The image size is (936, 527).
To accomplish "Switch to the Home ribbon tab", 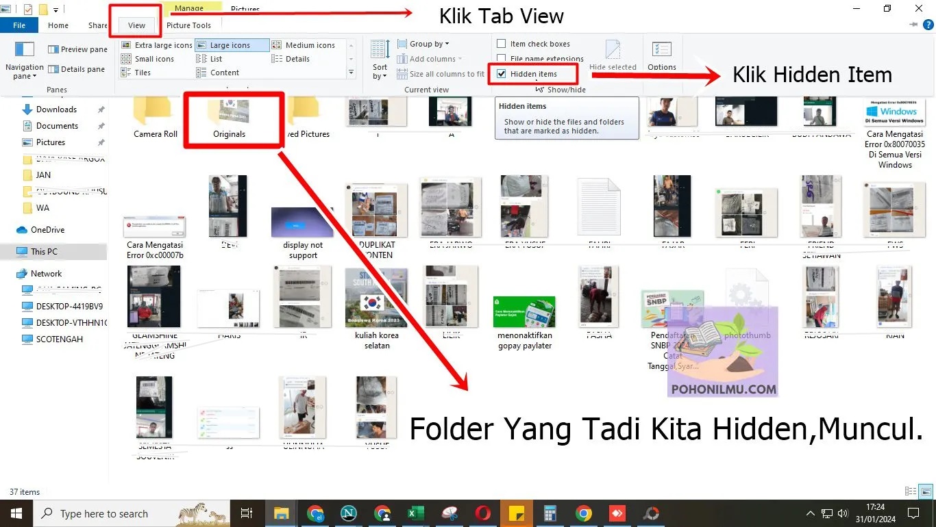I will pos(58,25).
